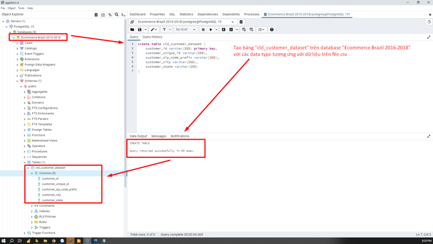Open Windows Start menu
The image size is (433, 244).
coord(3,241)
